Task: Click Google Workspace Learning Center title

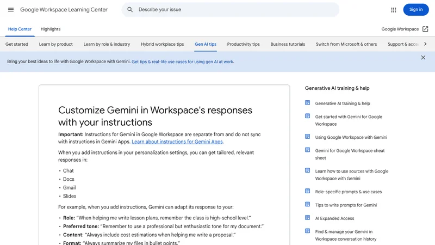Action: click(64, 10)
